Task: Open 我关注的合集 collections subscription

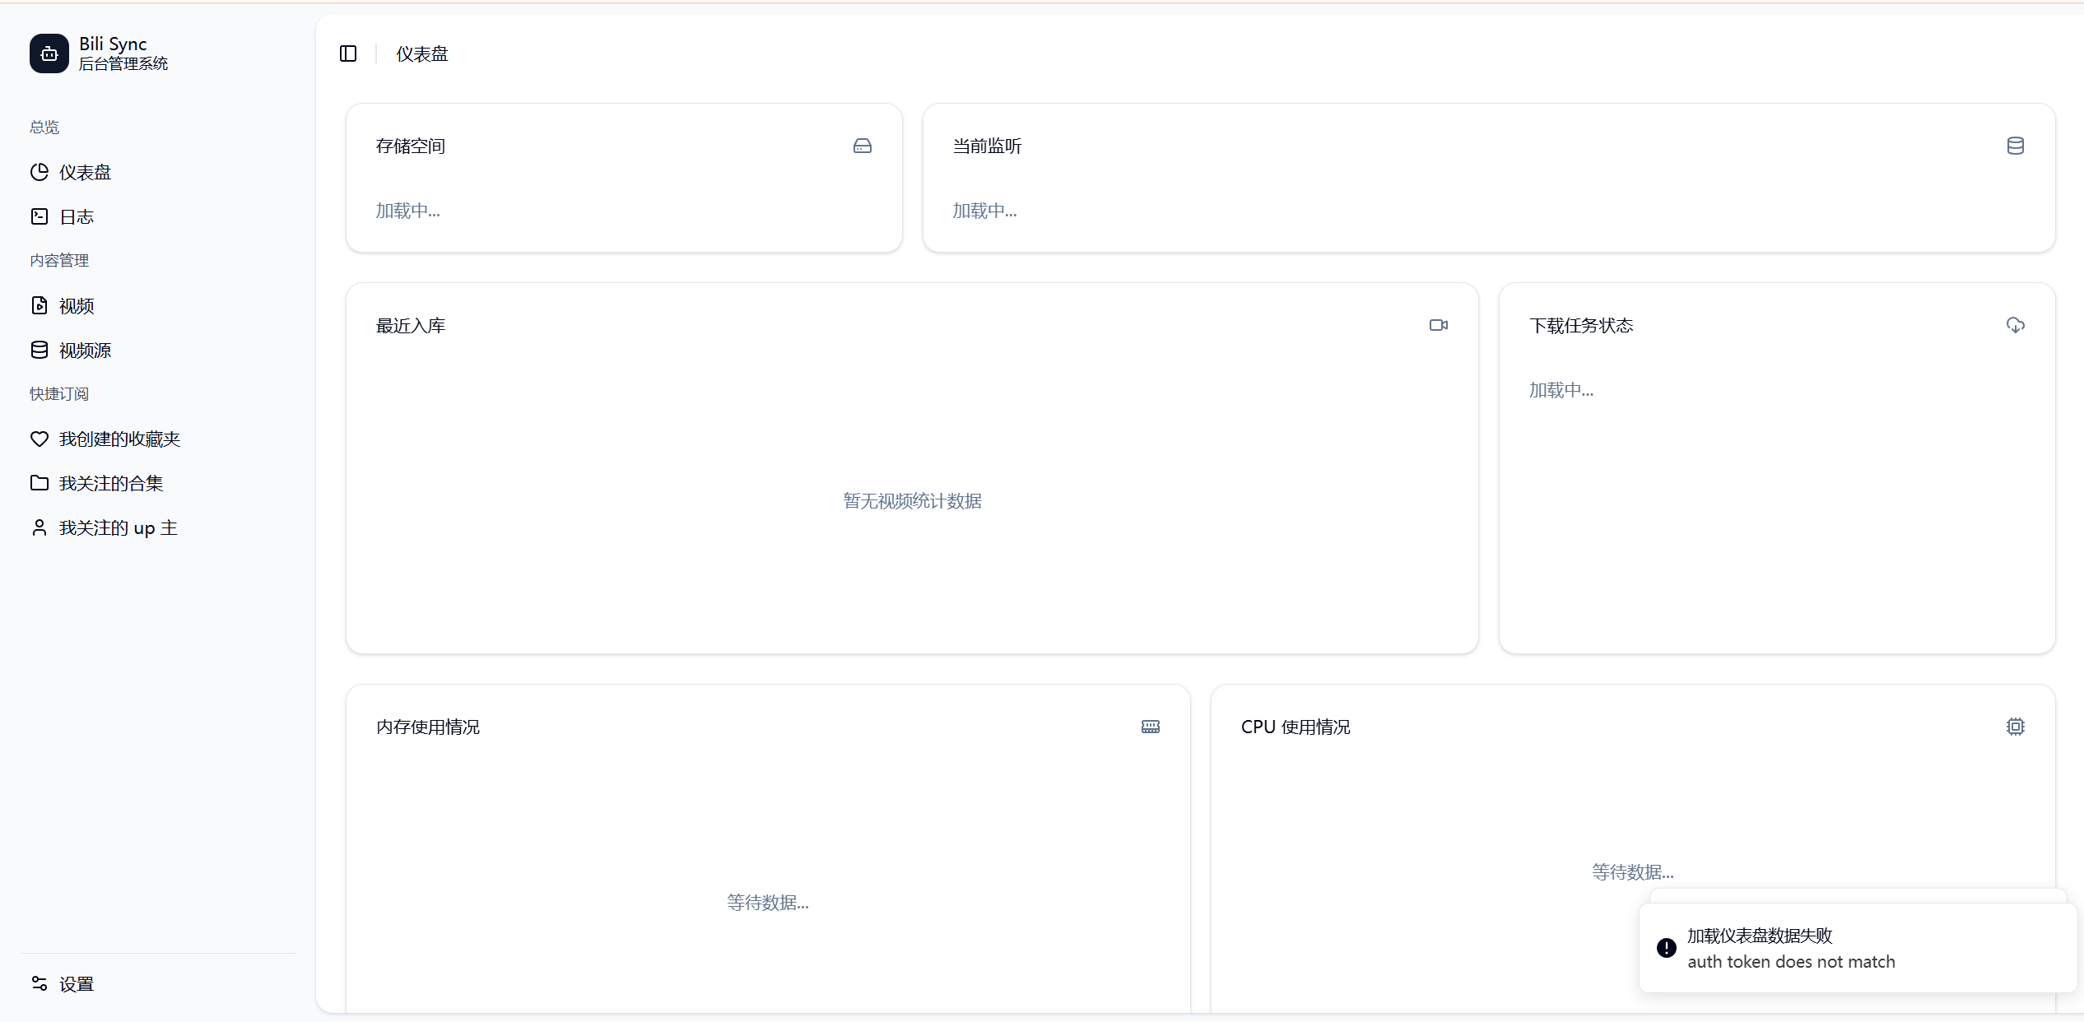Action: tap(111, 484)
